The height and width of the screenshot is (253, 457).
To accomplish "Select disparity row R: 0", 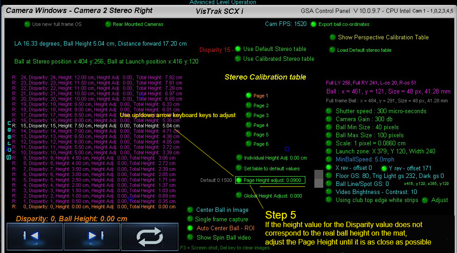I will [x=94, y=207].
